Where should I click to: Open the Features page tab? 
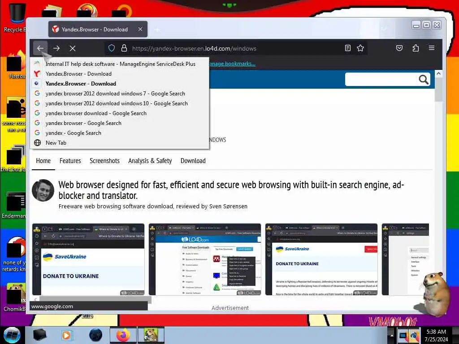pos(70,161)
